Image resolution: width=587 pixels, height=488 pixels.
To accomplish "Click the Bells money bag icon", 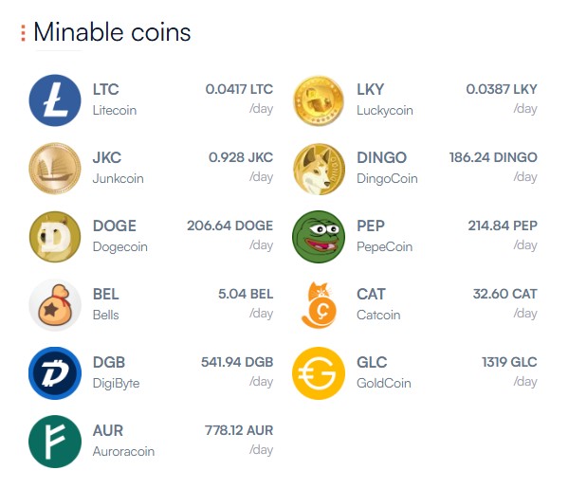I will point(55,305).
